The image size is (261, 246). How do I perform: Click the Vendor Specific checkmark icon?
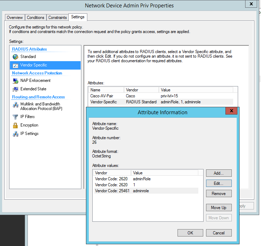[15, 65]
